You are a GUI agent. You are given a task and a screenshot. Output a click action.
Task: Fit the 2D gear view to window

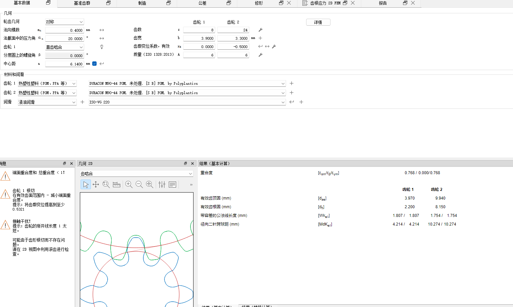coord(149,185)
